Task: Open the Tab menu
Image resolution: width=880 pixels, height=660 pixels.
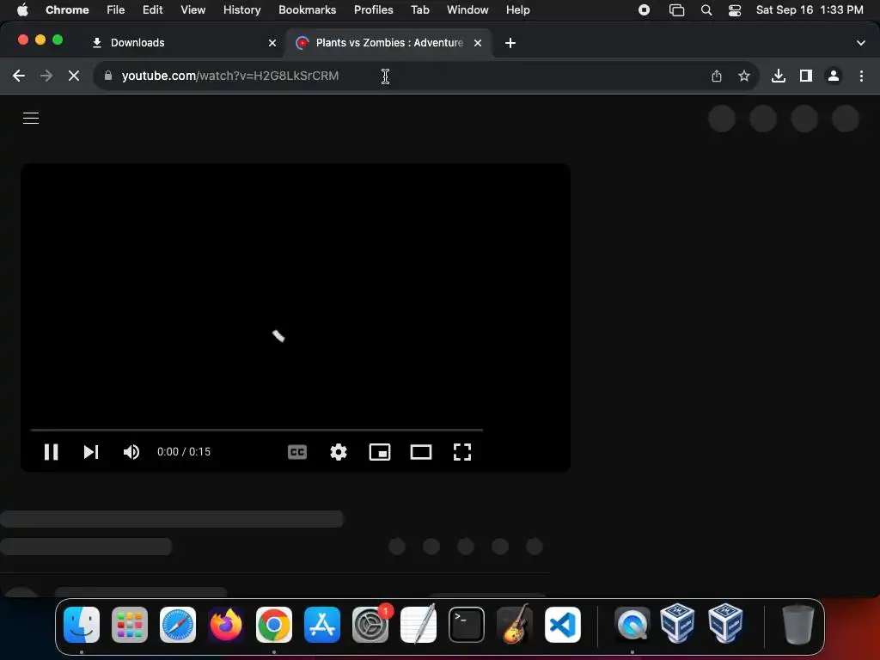Action: coord(419,9)
